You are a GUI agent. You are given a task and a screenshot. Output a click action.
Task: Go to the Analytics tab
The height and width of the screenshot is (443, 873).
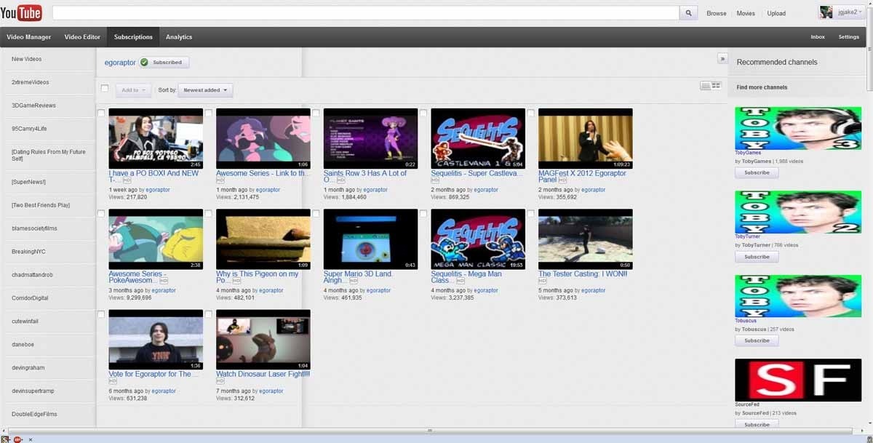(x=179, y=37)
